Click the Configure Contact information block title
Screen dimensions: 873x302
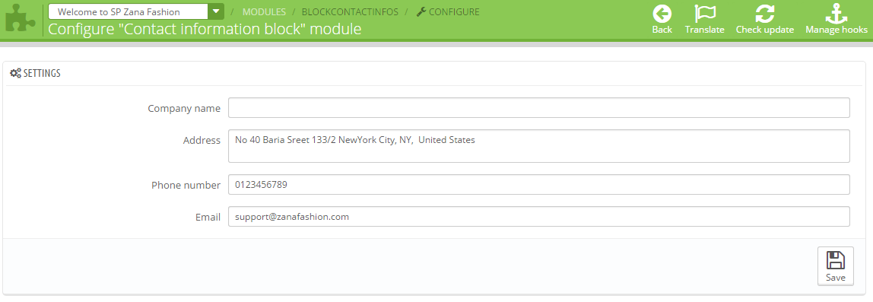tap(205, 28)
